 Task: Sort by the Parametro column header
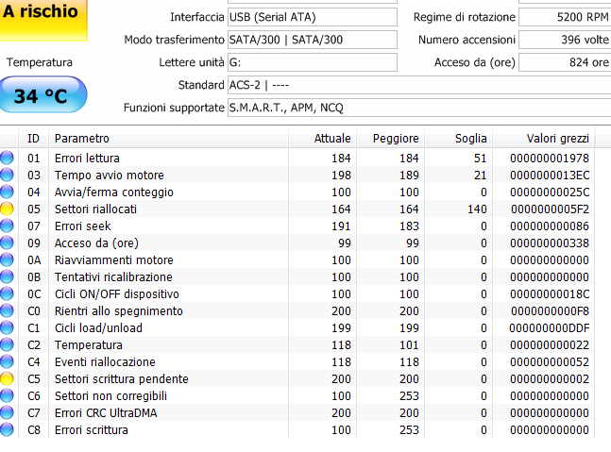click(x=81, y=139)
